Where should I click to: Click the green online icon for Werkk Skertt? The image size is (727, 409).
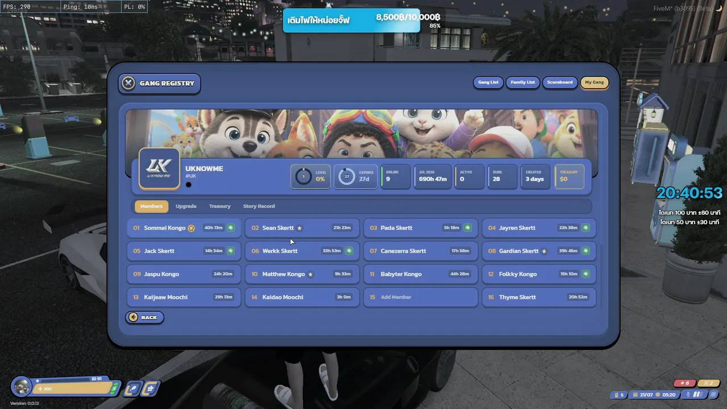point(349,251)
